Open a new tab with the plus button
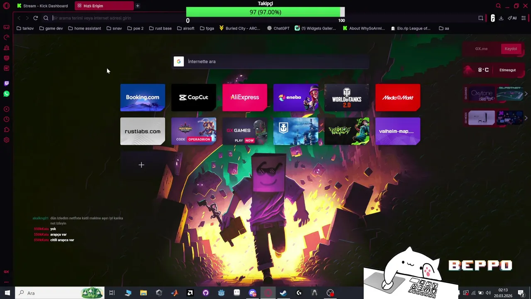531x299 pixels. (x=137, y=6)
